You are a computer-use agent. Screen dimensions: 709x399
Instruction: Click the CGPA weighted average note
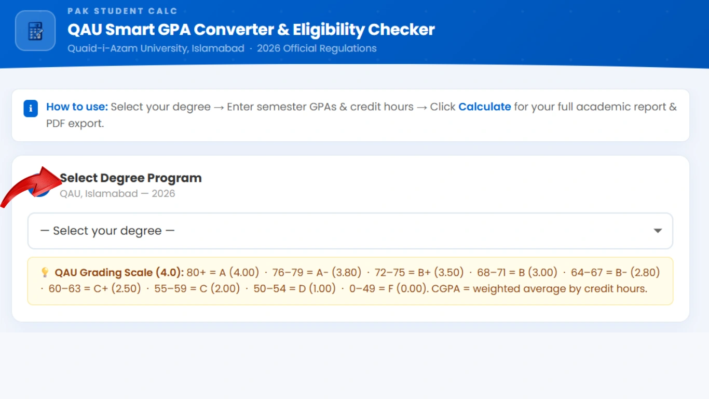click(541, 288)
